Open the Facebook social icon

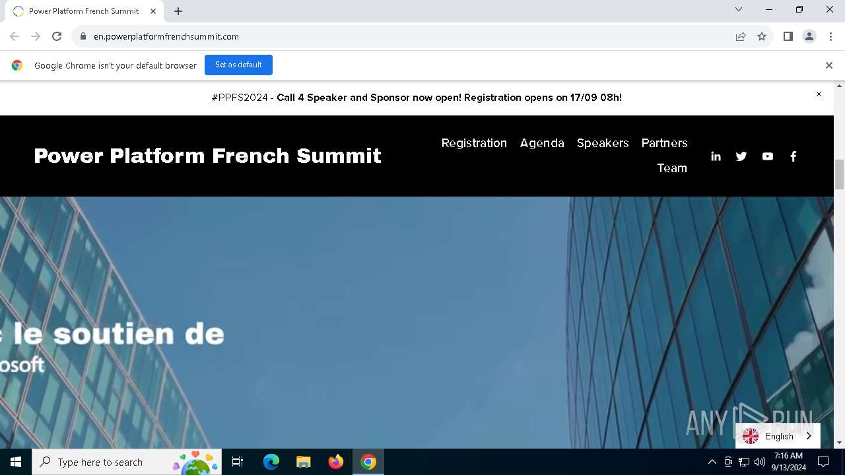(x=794, y=156)
